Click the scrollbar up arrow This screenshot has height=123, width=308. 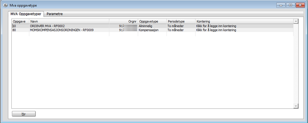(296, 21)
